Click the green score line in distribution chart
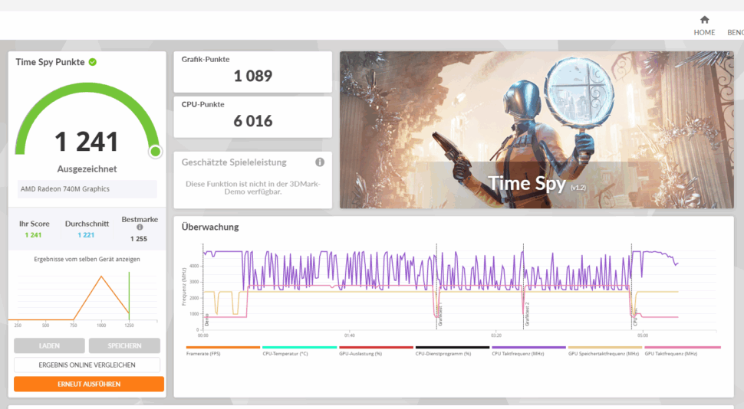The image size is (744, 409). [129, 296]
